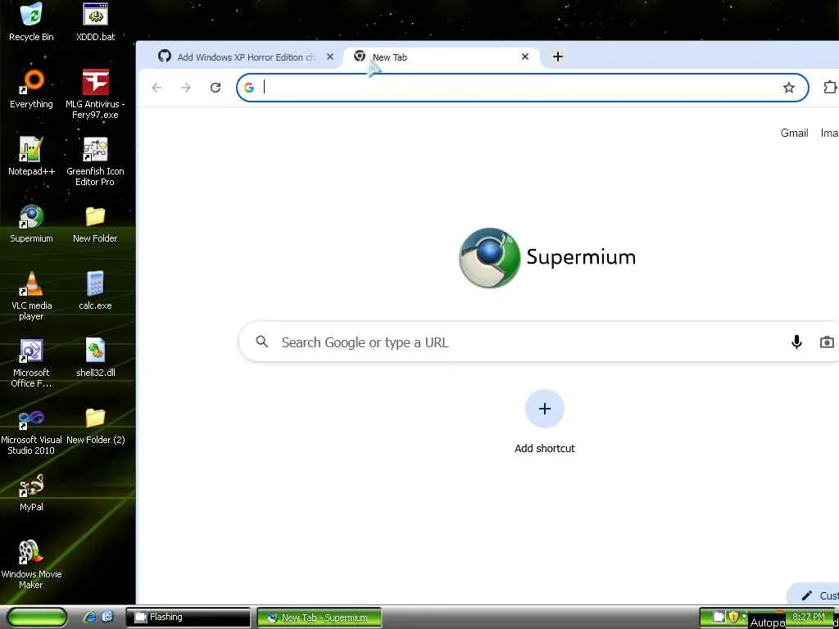Open the New Folder desktop folder
This screenshot has width=839, height=629.
pos(95,224)
